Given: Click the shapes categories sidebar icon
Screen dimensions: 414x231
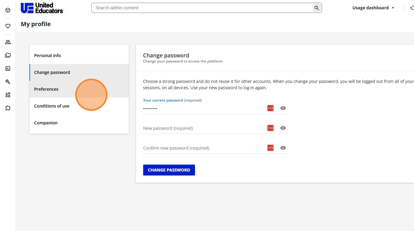Looking at the screenshot, I should [8, 95].
